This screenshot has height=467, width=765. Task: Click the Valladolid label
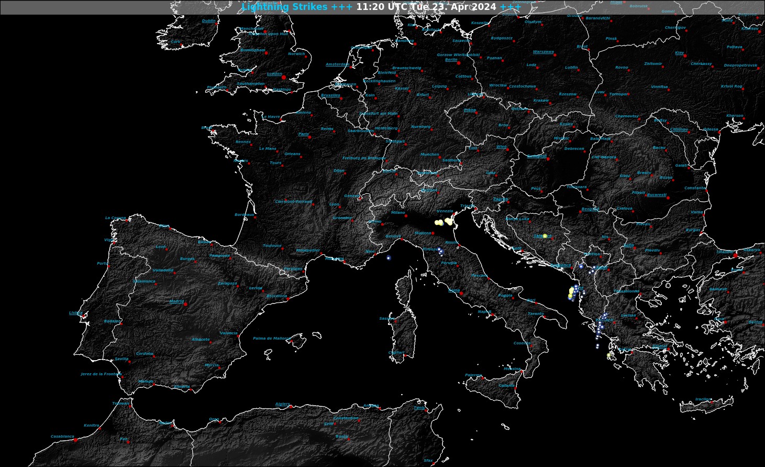pos(163,270)
